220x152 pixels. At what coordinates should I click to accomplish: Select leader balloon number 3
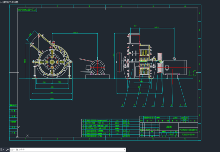[144, 105]
